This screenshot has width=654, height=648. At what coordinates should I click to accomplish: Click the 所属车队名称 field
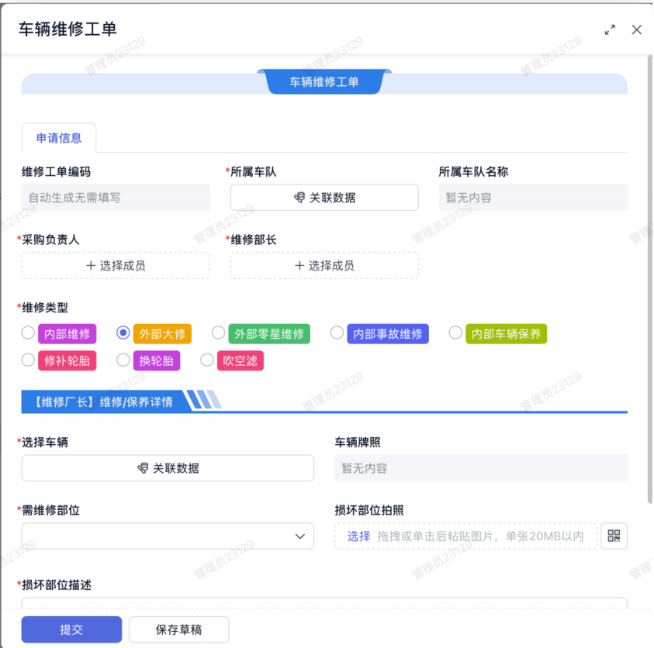[x=533, y=198]
